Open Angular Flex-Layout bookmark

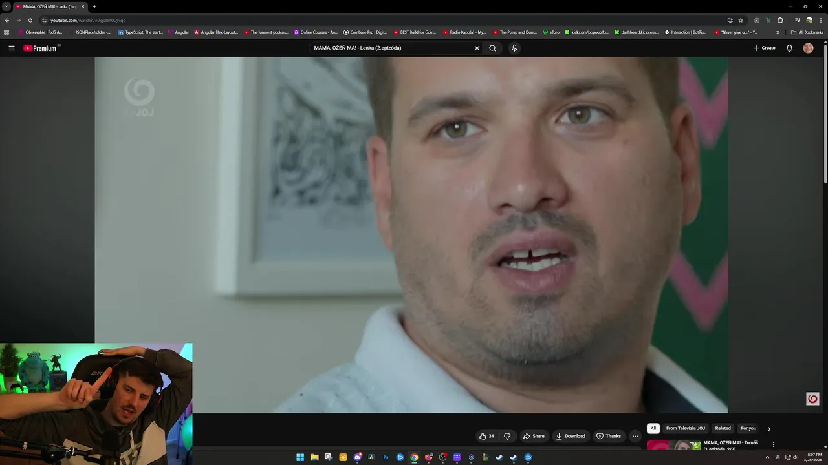[x=216, y=32]
